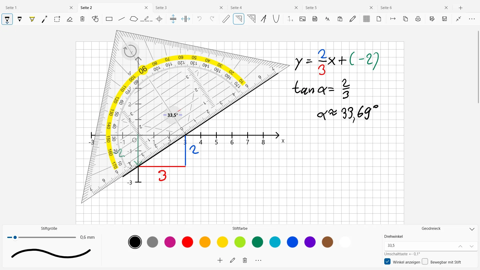This screenshot has width=480, height=270.
Task: Select the laser pointer wand tool
Action: [x=44, y=19]
